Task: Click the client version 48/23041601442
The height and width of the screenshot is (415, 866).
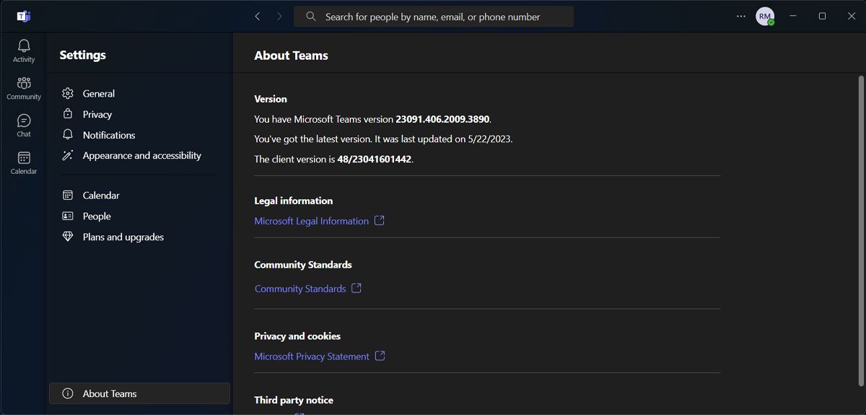Action: coord(375,160)
